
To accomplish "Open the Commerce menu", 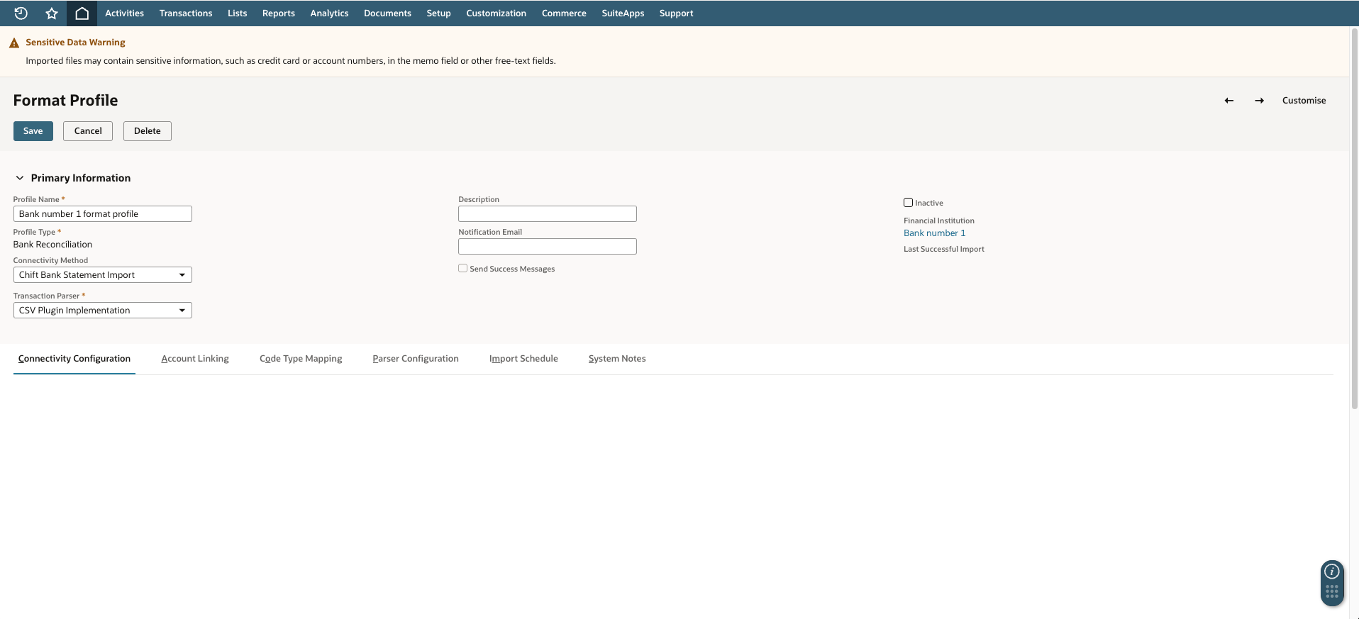I will tap(564, 13).
